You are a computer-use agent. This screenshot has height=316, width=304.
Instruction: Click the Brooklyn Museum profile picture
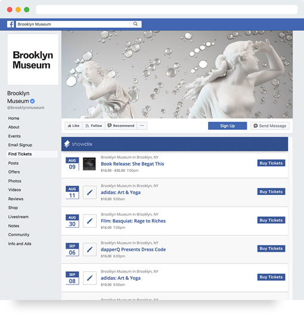tap(33, 60)
